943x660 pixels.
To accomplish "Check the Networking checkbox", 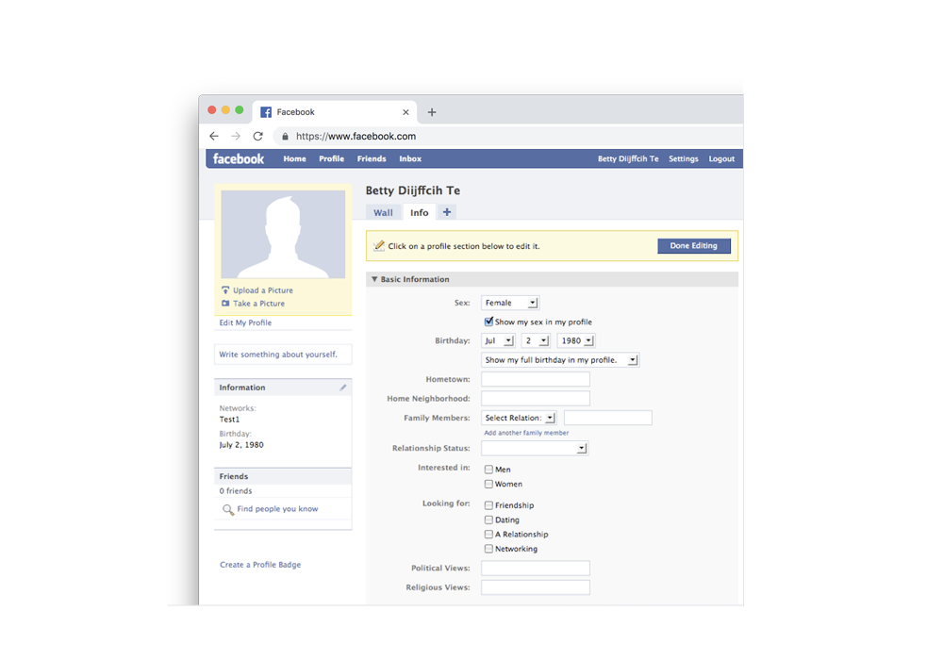I will tap(488, 549).
